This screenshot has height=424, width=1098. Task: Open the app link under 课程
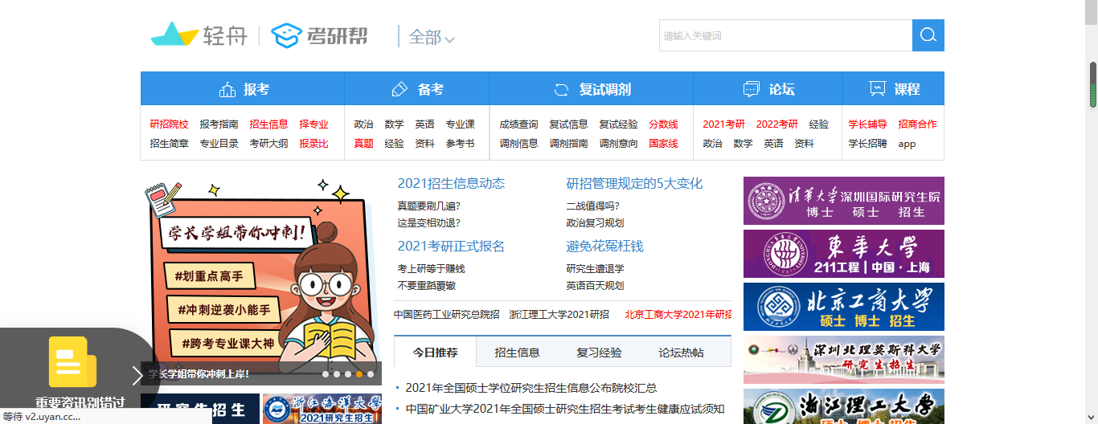tap(907, 144)
